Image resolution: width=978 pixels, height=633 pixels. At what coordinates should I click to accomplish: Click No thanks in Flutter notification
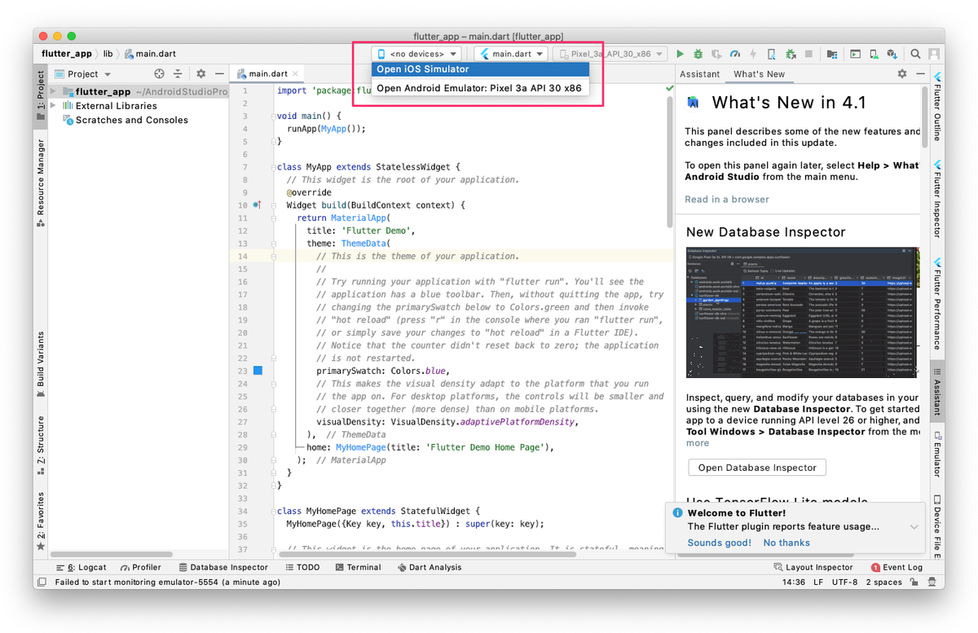coord(786,543)
